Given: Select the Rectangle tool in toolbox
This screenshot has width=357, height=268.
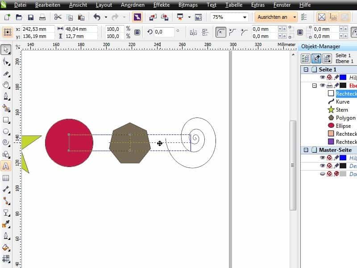Looking at the screenshot, I should 6,120.
